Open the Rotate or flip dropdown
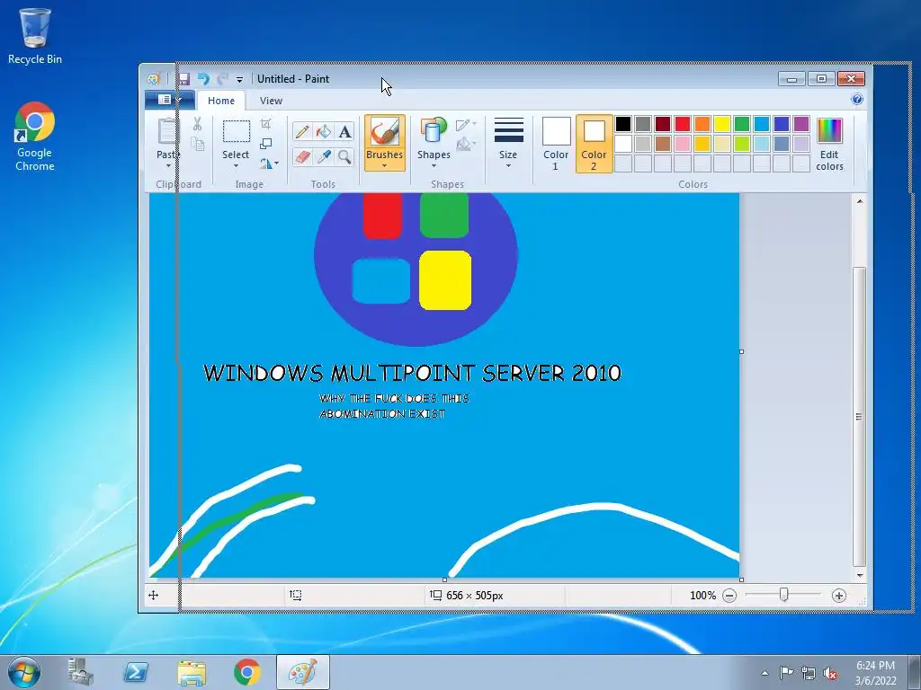This screenshot has width=921, height=690. [269, 164]
